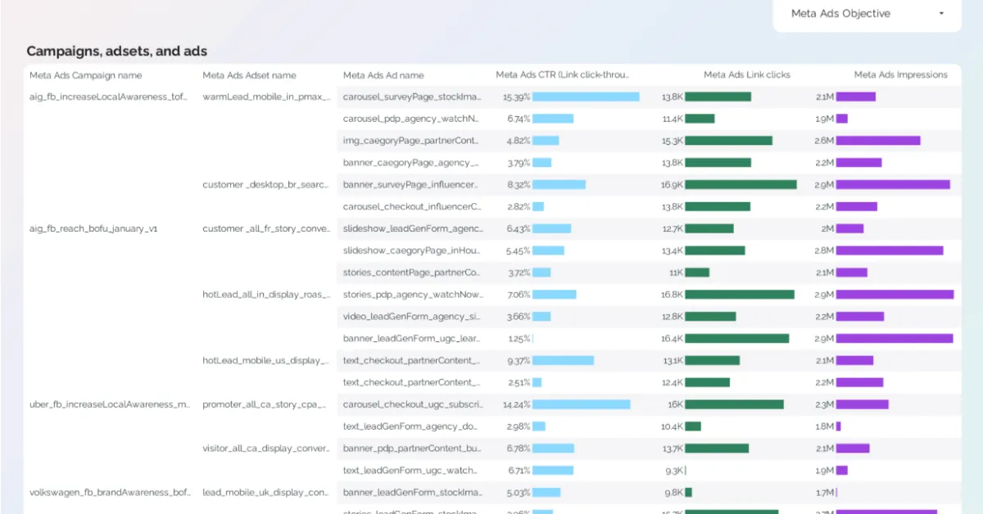Image resolution: width=983 pixels, height=514 pixels.
Task: Sort by the Meta Ads Link clicks column
Action: (x=746, y=74)
